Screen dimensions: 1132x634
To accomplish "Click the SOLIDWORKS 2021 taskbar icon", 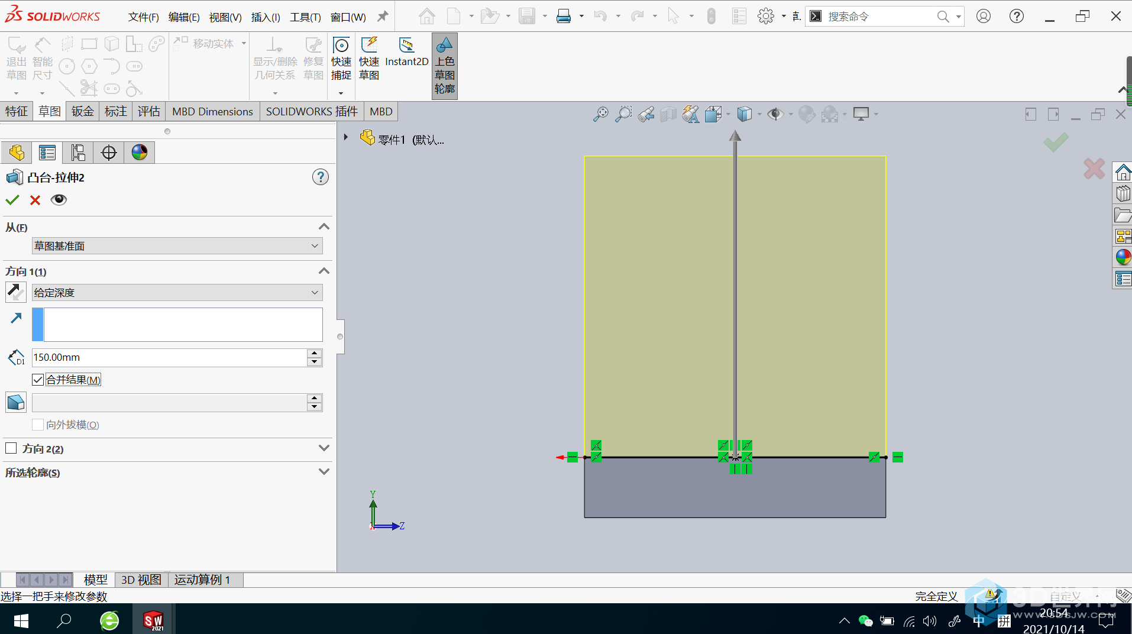I will point(153,620).
